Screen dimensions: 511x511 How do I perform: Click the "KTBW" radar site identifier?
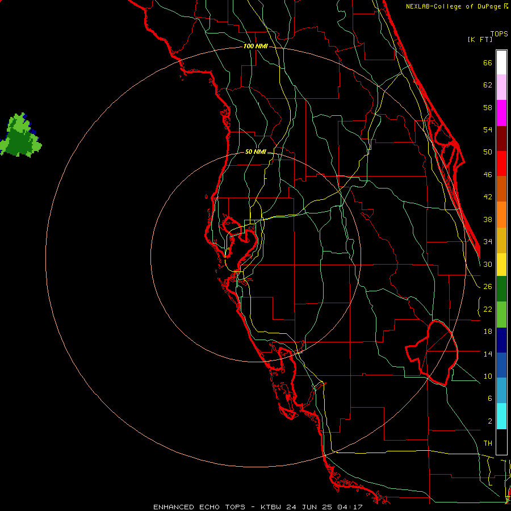coord(270,507)
